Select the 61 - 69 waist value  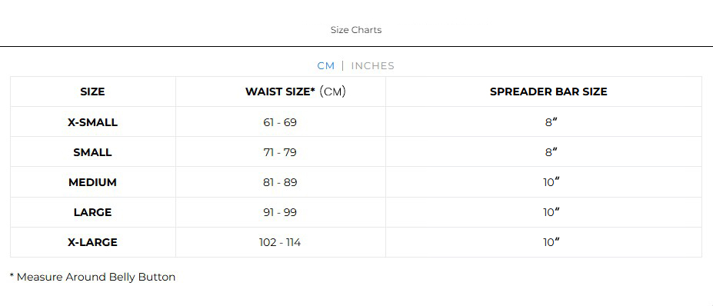coord(280,122)
